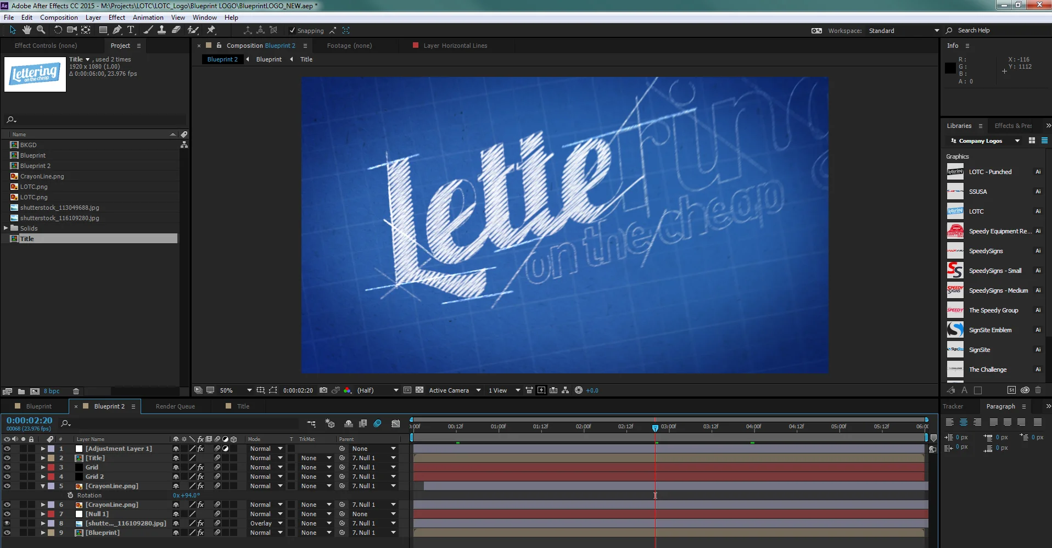Screen dimensions: 1052x548
Task: Expand the Solids folder in Project
Action: point(5,228)
